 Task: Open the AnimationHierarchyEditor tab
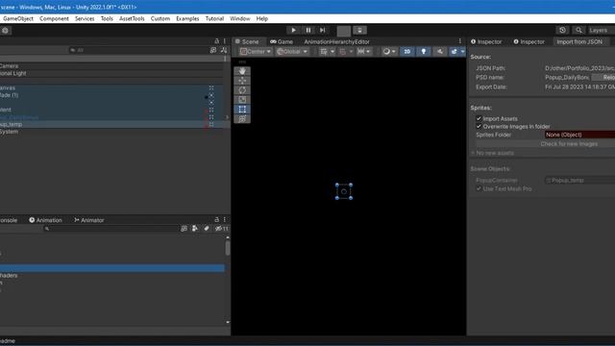(336, 41)
